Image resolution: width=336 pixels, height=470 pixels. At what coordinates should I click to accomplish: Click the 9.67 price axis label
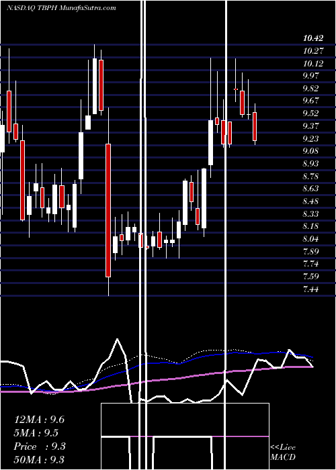point(310,101)
